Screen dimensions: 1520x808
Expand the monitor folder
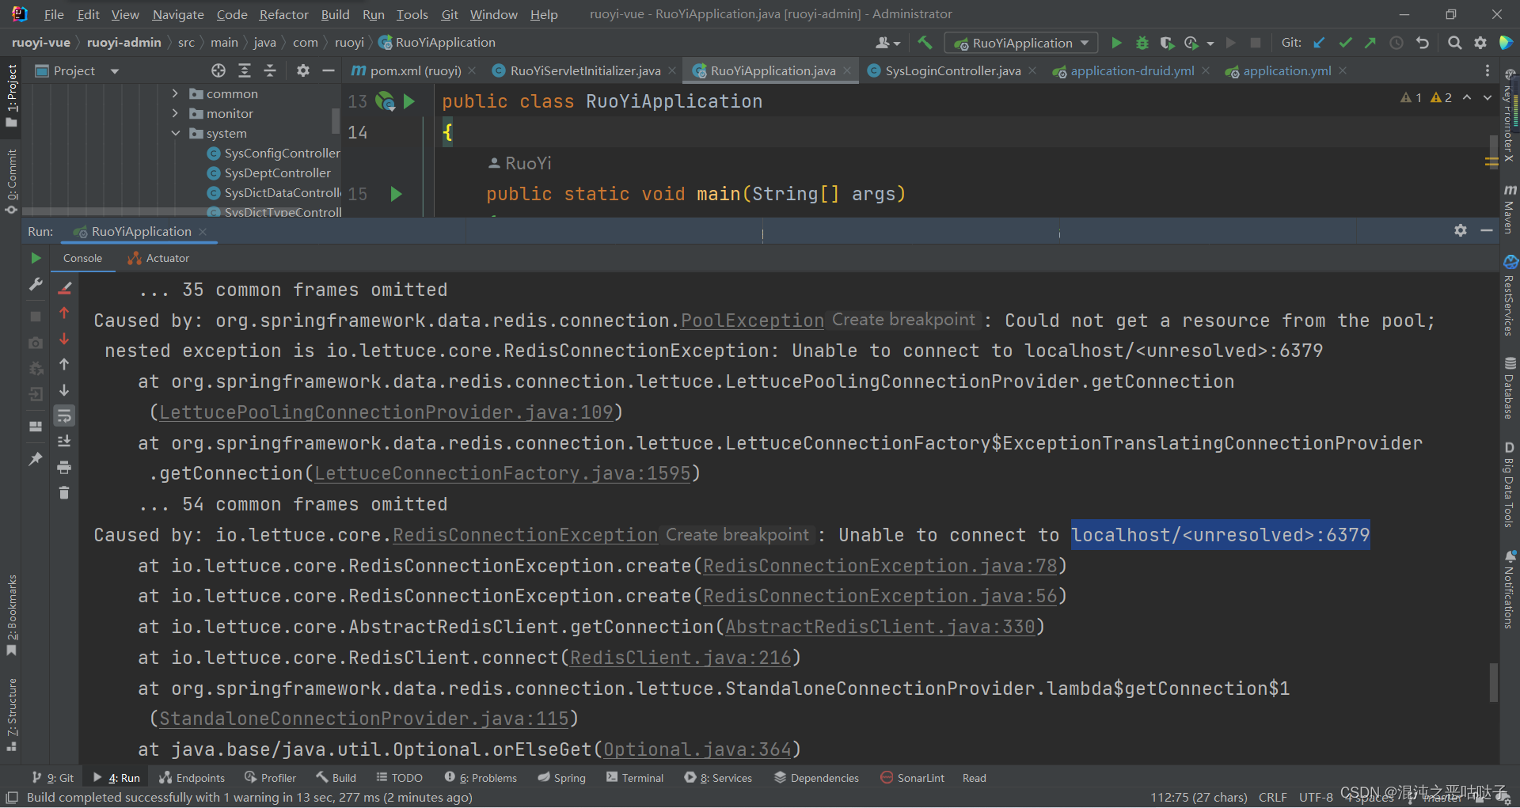(175, 113)
